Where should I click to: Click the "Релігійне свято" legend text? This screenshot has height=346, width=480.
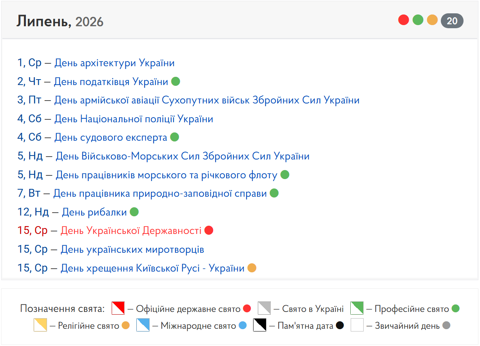89,326
